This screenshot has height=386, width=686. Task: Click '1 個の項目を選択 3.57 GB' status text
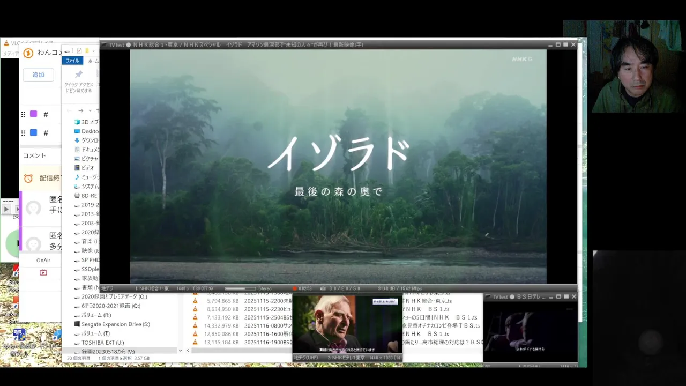pos(124,358)
